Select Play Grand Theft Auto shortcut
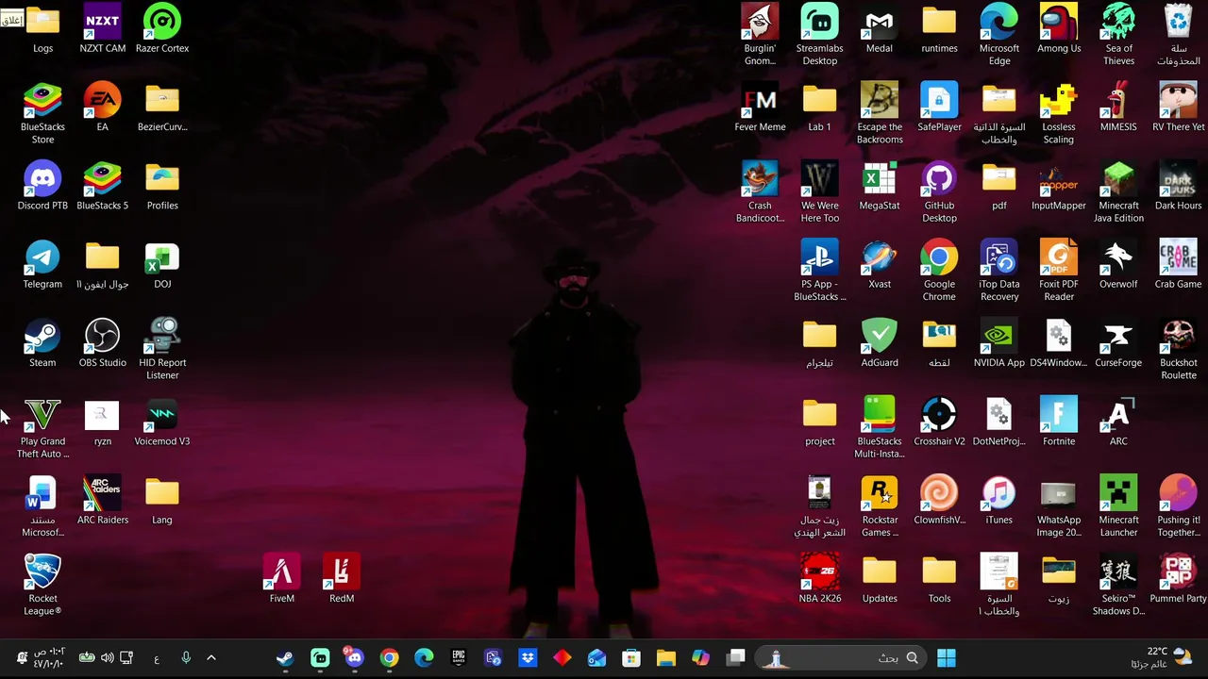1208x679 pixels. (x=42, y=429)
